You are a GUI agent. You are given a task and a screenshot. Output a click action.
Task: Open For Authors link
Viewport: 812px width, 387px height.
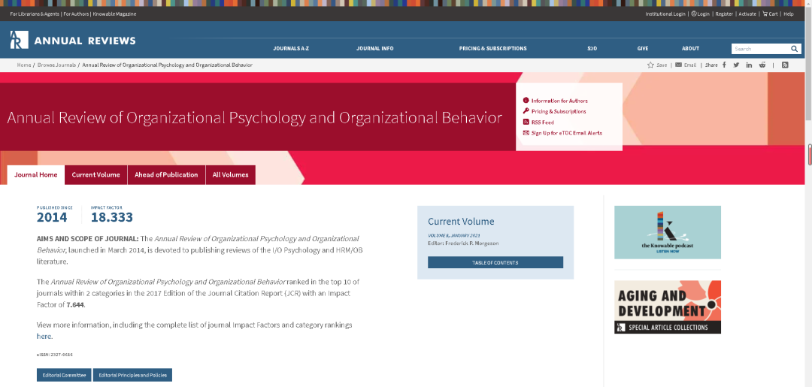click(x=75, y=14)
